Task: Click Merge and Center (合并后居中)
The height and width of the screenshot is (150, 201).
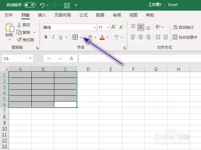Action: 185,37
